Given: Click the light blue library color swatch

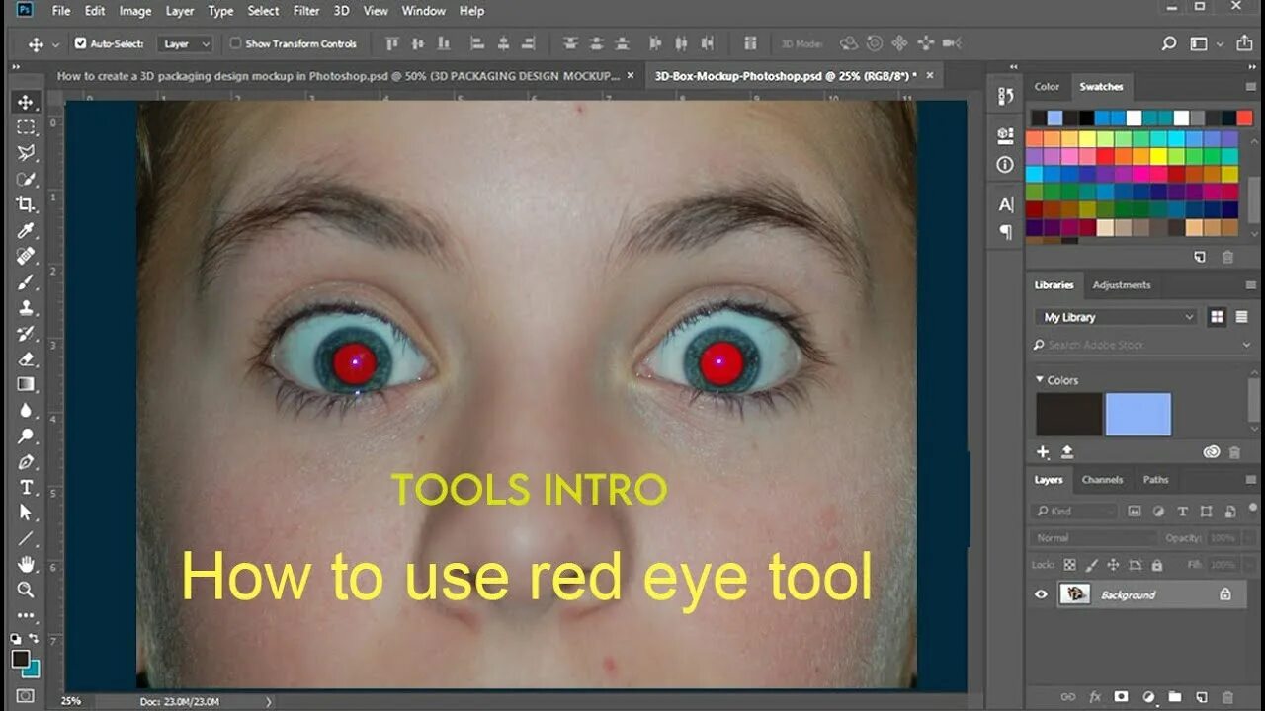Looking at the screenshot, I should [1138, 414].
